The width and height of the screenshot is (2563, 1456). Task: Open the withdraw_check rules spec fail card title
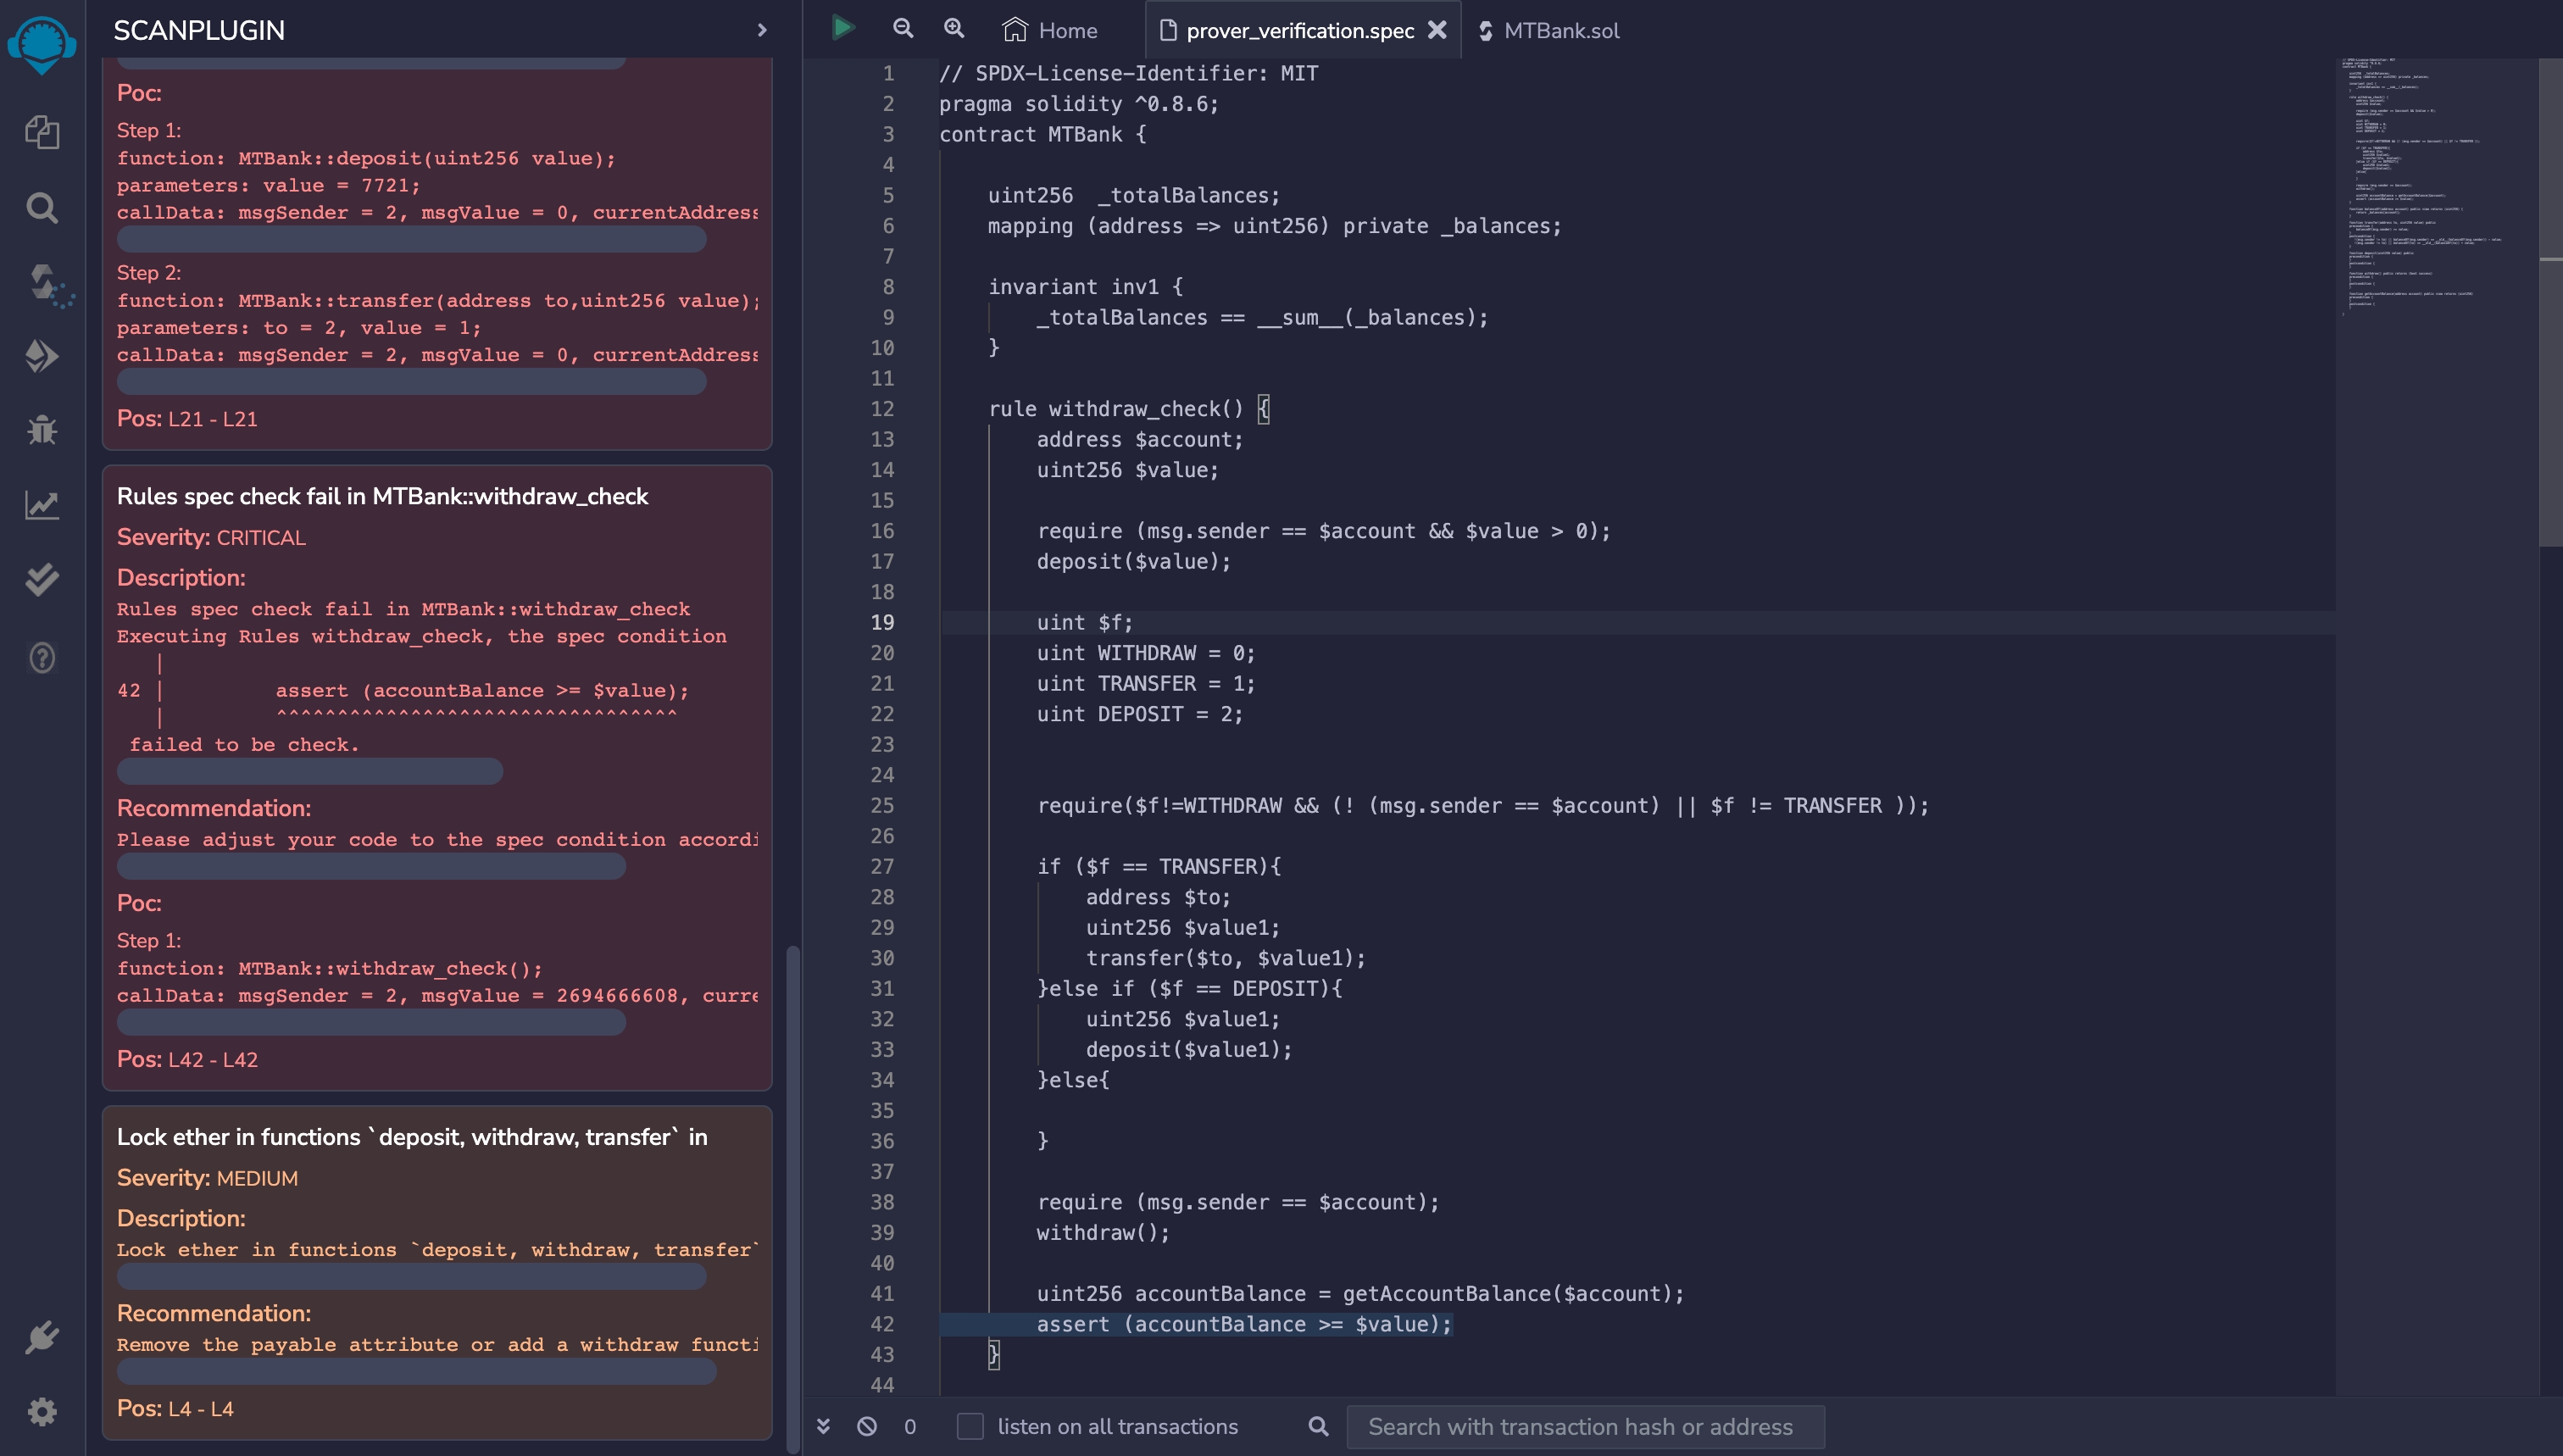click(x=382, y=496)
